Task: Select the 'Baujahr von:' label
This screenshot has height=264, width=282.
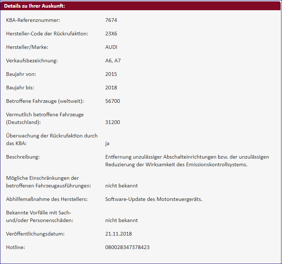Action: click(x=21, y=74)
